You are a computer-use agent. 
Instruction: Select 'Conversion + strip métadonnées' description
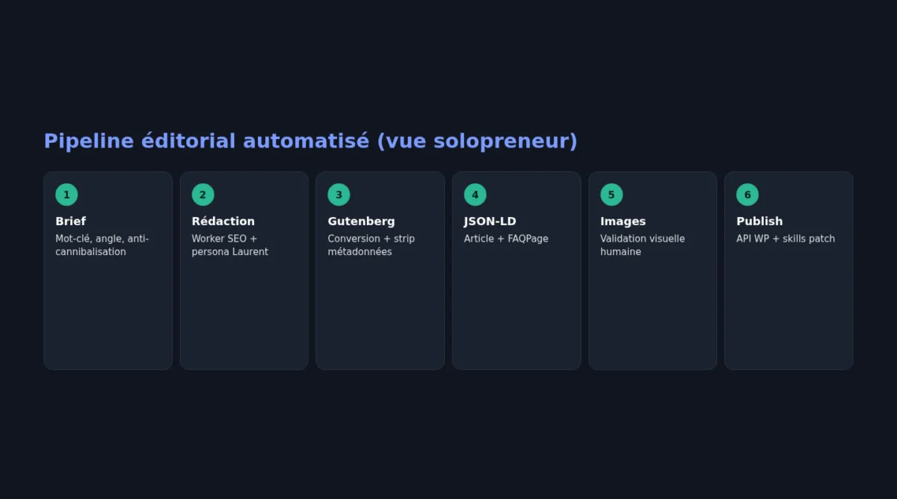point(371,245)
